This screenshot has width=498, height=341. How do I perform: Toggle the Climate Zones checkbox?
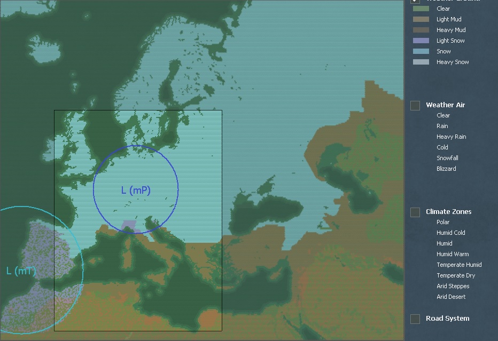click(x=415, y=212)
